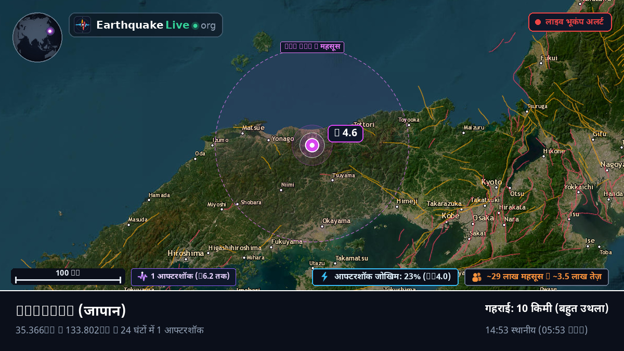This screenshot has width=624, height=351.
Task: Click the purple epicenter marker
Action: tap(312, 145)
